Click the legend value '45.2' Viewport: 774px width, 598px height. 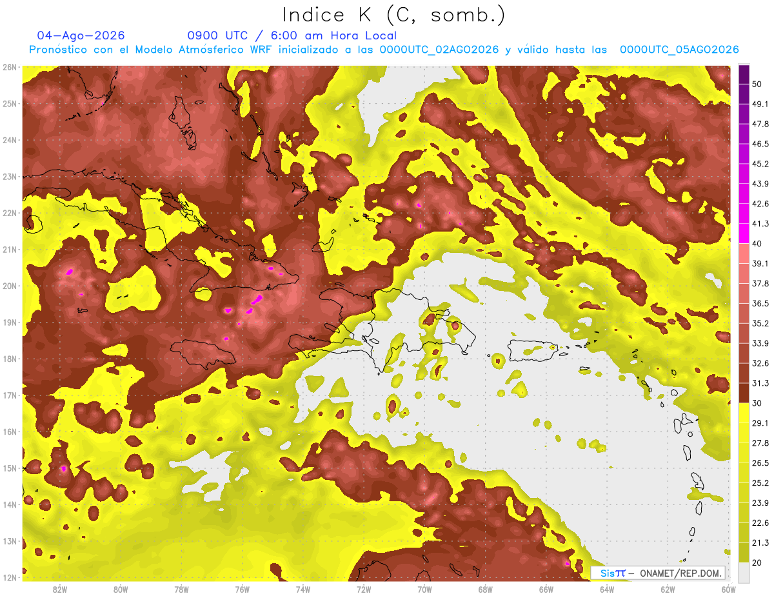(760, 164)
